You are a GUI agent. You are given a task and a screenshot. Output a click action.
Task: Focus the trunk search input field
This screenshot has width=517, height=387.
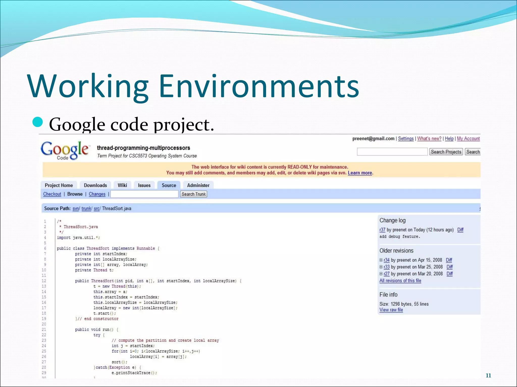coord(144,194)
